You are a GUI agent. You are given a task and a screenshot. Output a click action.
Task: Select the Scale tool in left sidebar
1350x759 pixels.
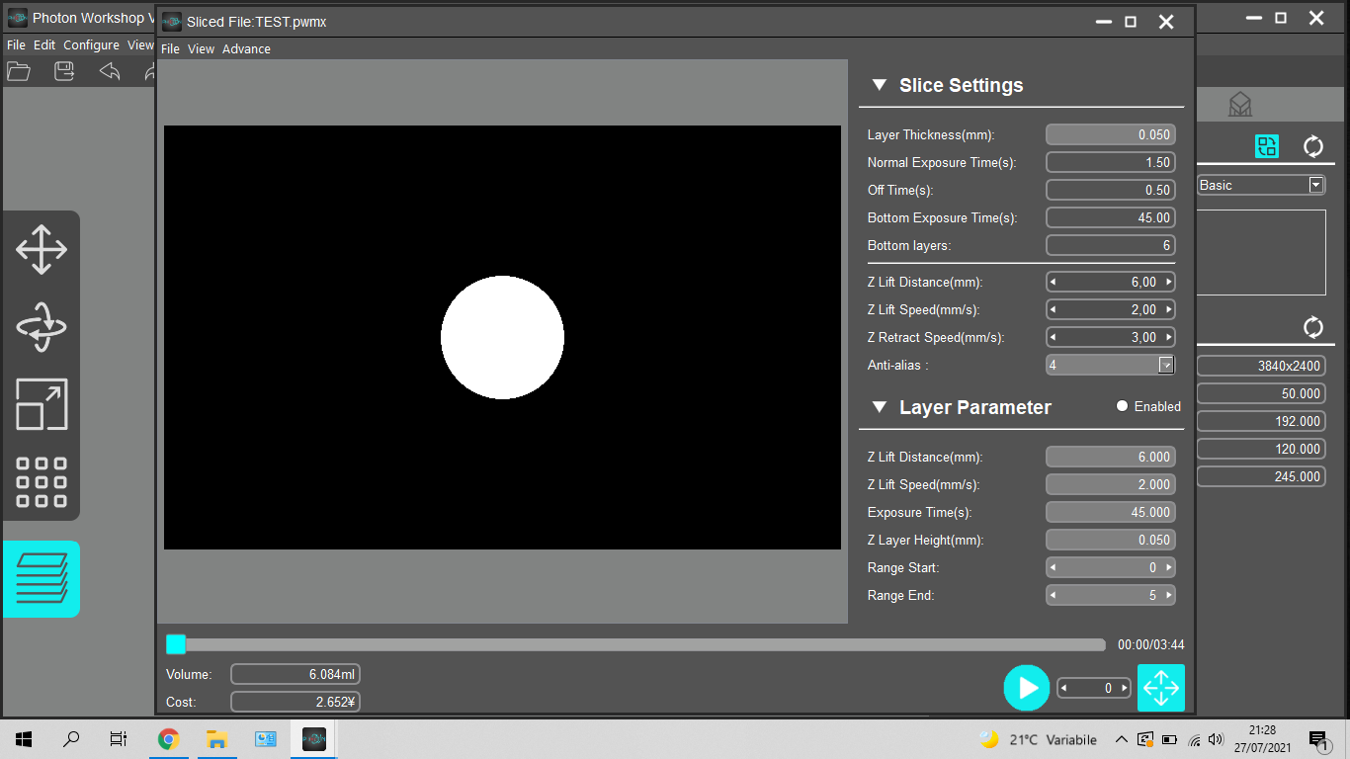coord(42,404)
